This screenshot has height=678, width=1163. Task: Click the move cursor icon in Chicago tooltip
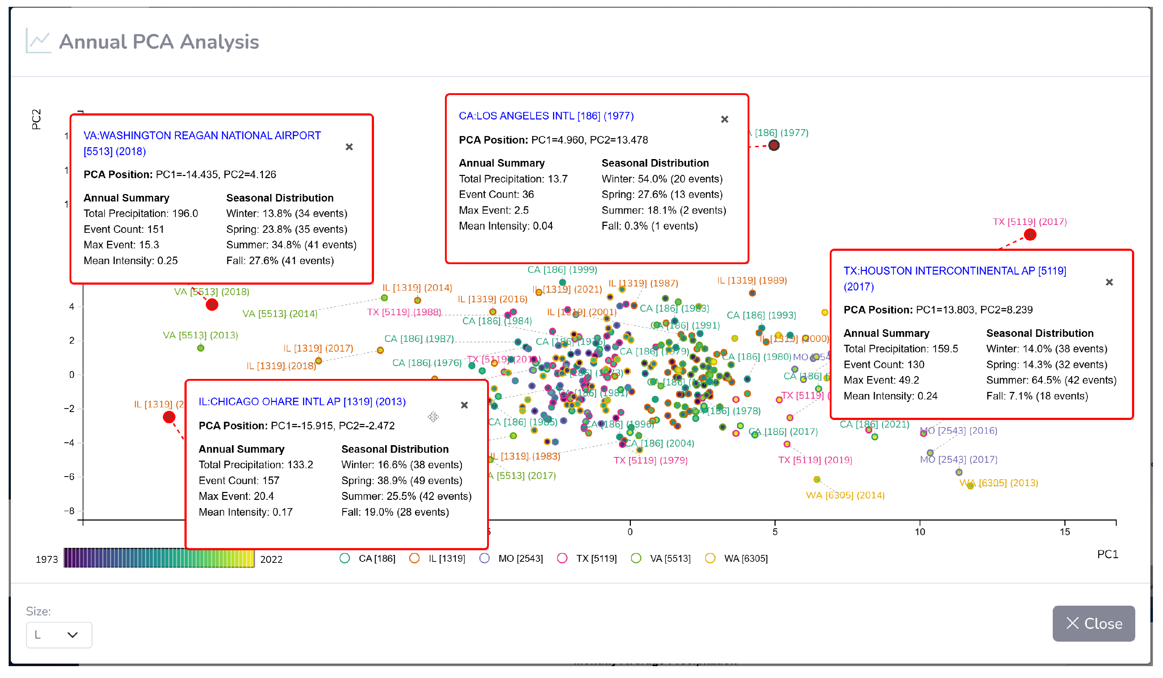click(433, 417)
